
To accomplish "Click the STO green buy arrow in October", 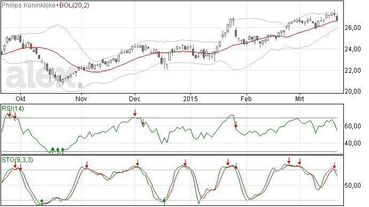I will click(x=42, y=202).
